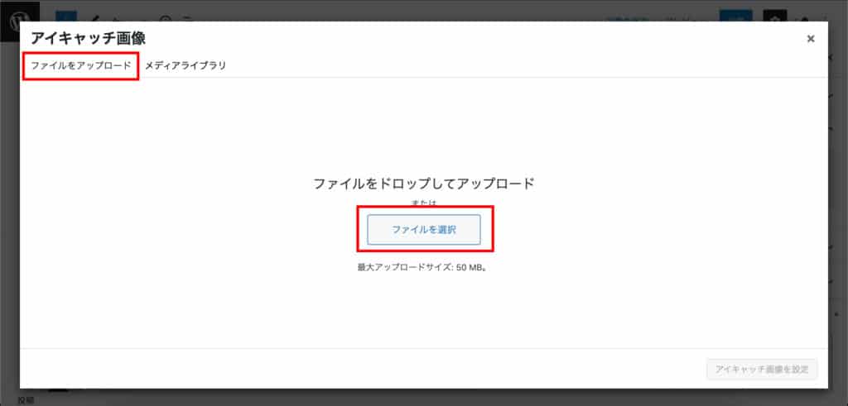Click the アイキャッチ画像 dialog title
The image size is (848, 406).
coord(88,38)
